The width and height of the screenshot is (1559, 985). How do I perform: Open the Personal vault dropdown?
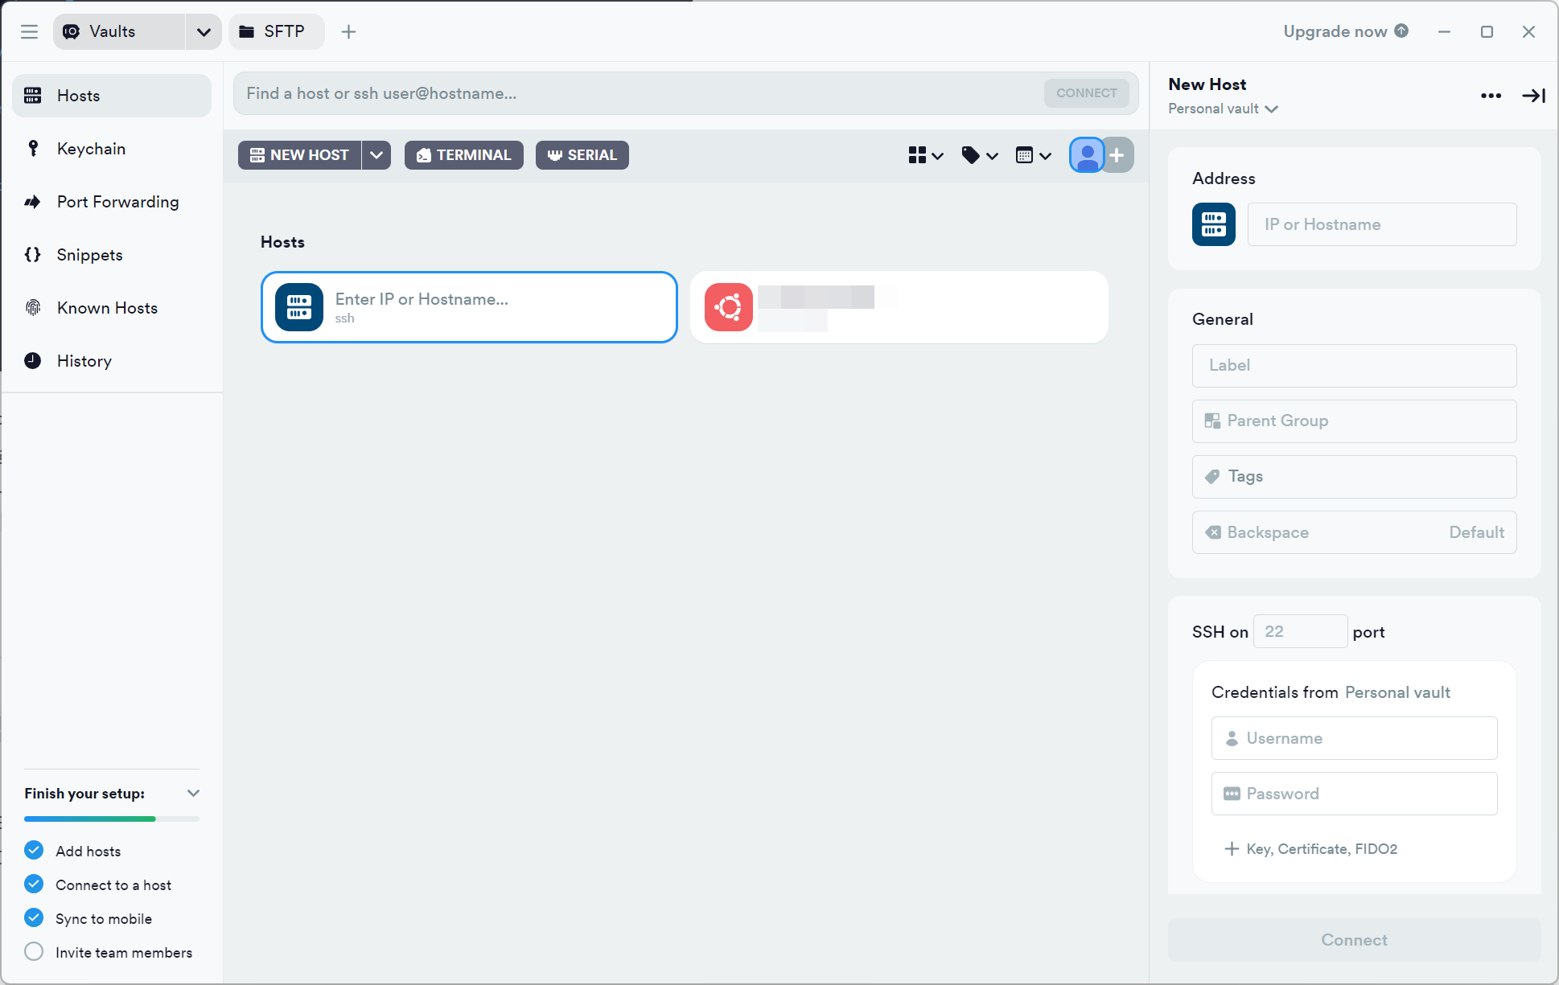(x=1223, y=109)
